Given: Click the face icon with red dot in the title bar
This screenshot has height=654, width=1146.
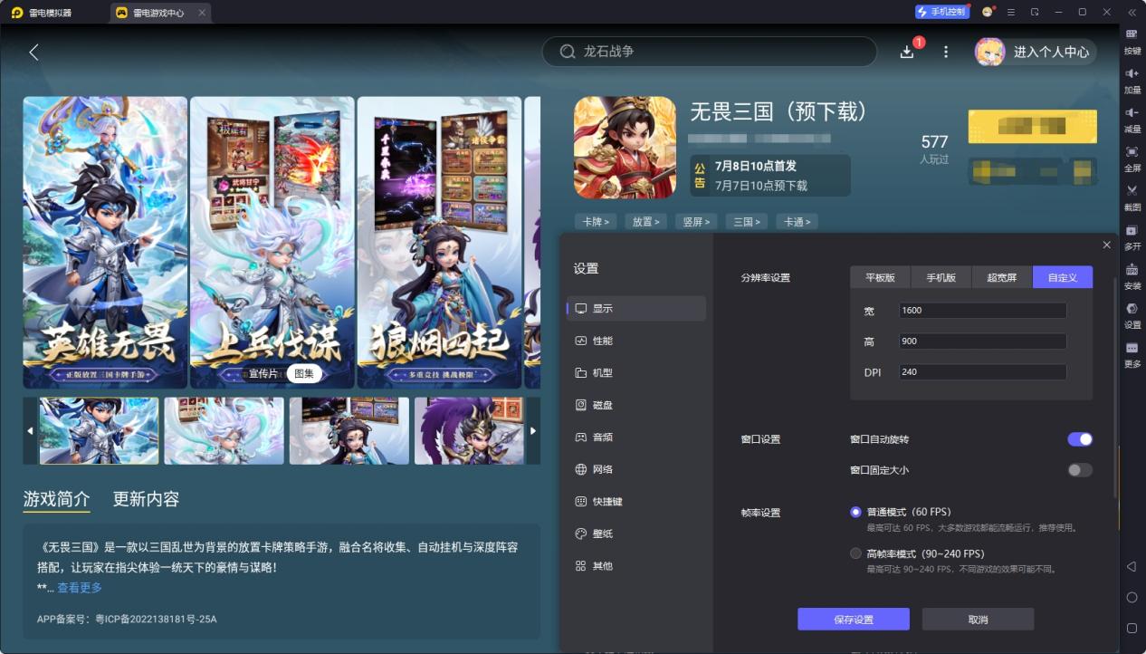Looking at the screenshot, I should point(988,12).
